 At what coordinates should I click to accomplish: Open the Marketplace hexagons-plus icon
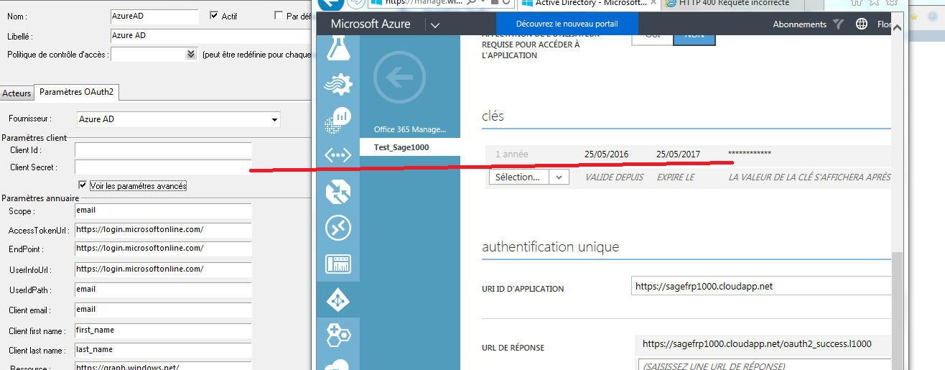click(x=338, y=335)
